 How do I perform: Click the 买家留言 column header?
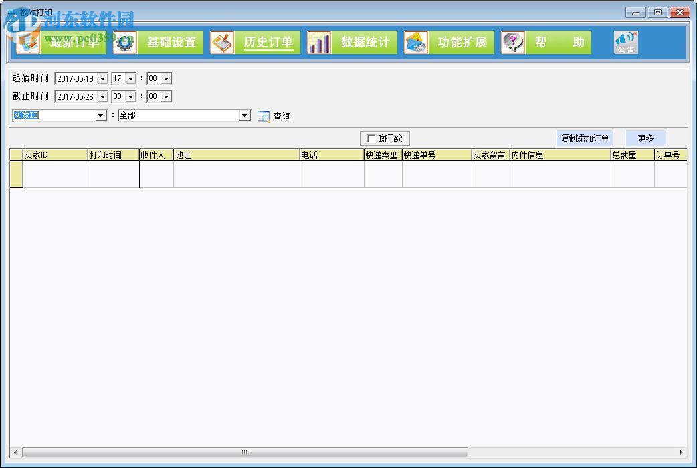click(491, 155)
